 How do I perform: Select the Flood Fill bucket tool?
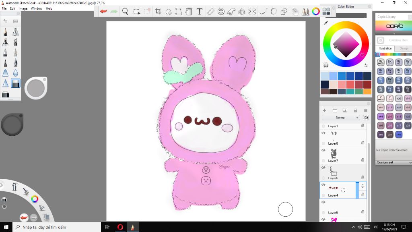pyautogui.click(x=189, y=11)
